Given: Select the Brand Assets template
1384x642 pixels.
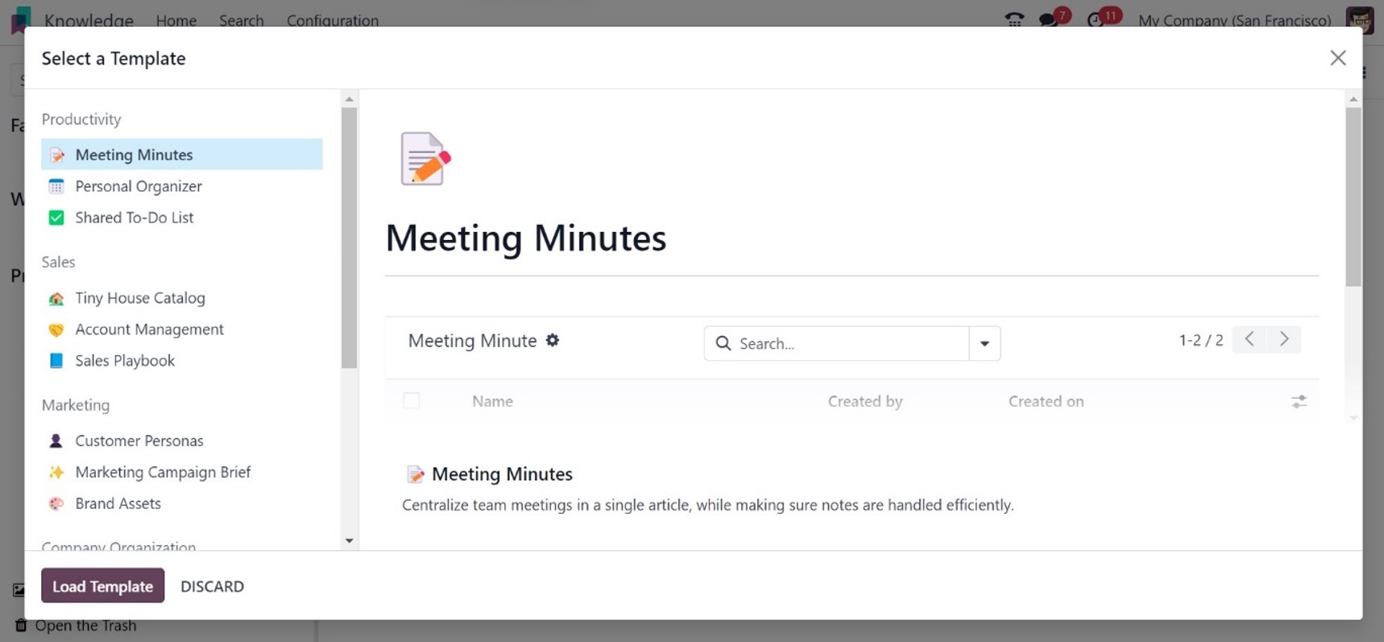Looking at the screenshot, I should (118, 503).
